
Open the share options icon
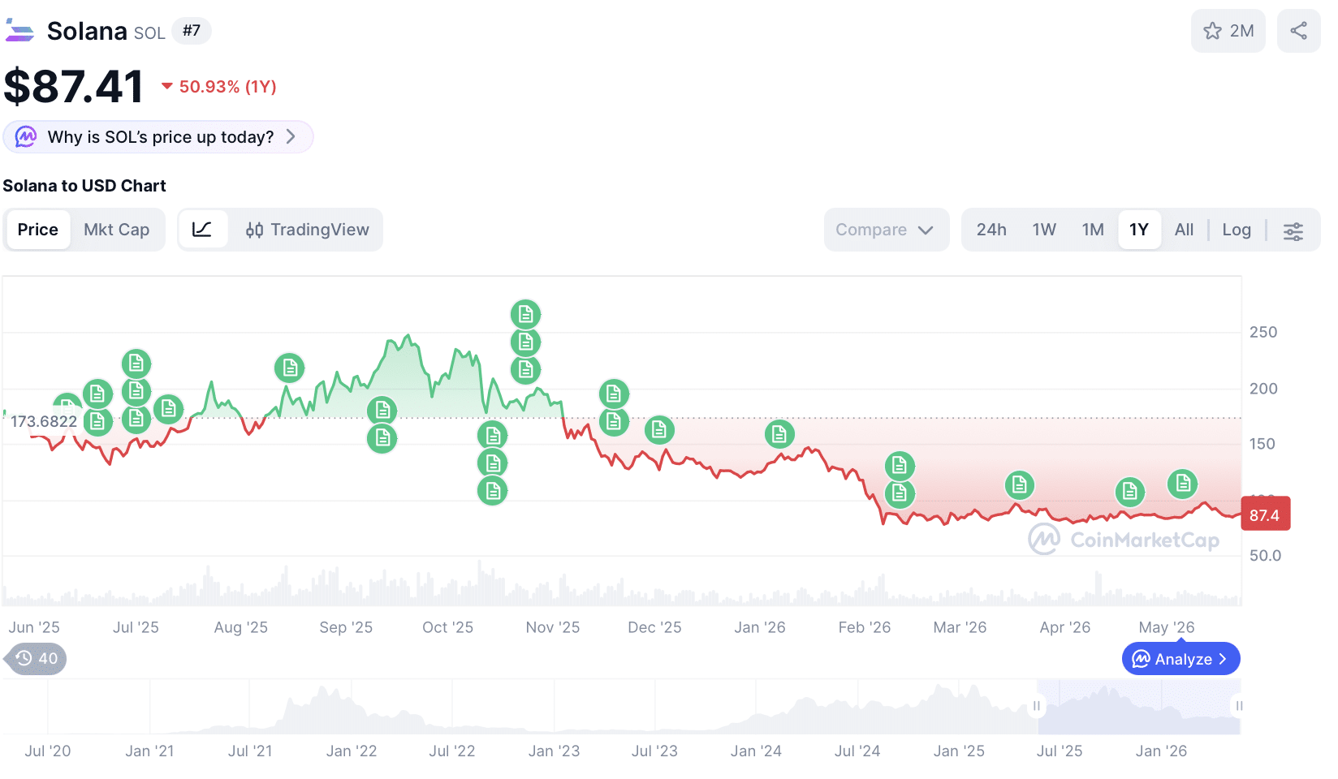tap(1298, 31)
